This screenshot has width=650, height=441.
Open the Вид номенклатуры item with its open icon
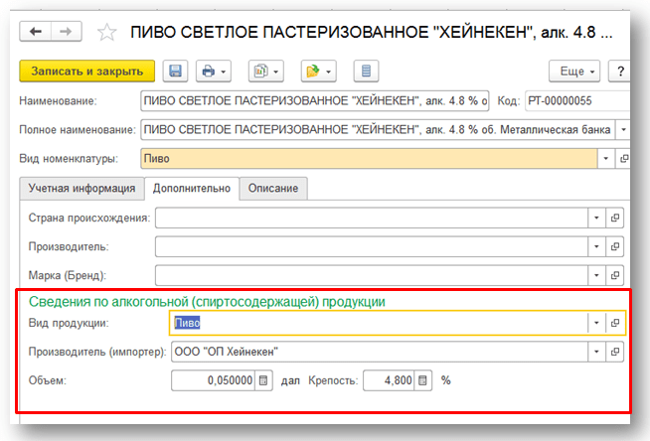pyautogui.click(x=623, y=159)
